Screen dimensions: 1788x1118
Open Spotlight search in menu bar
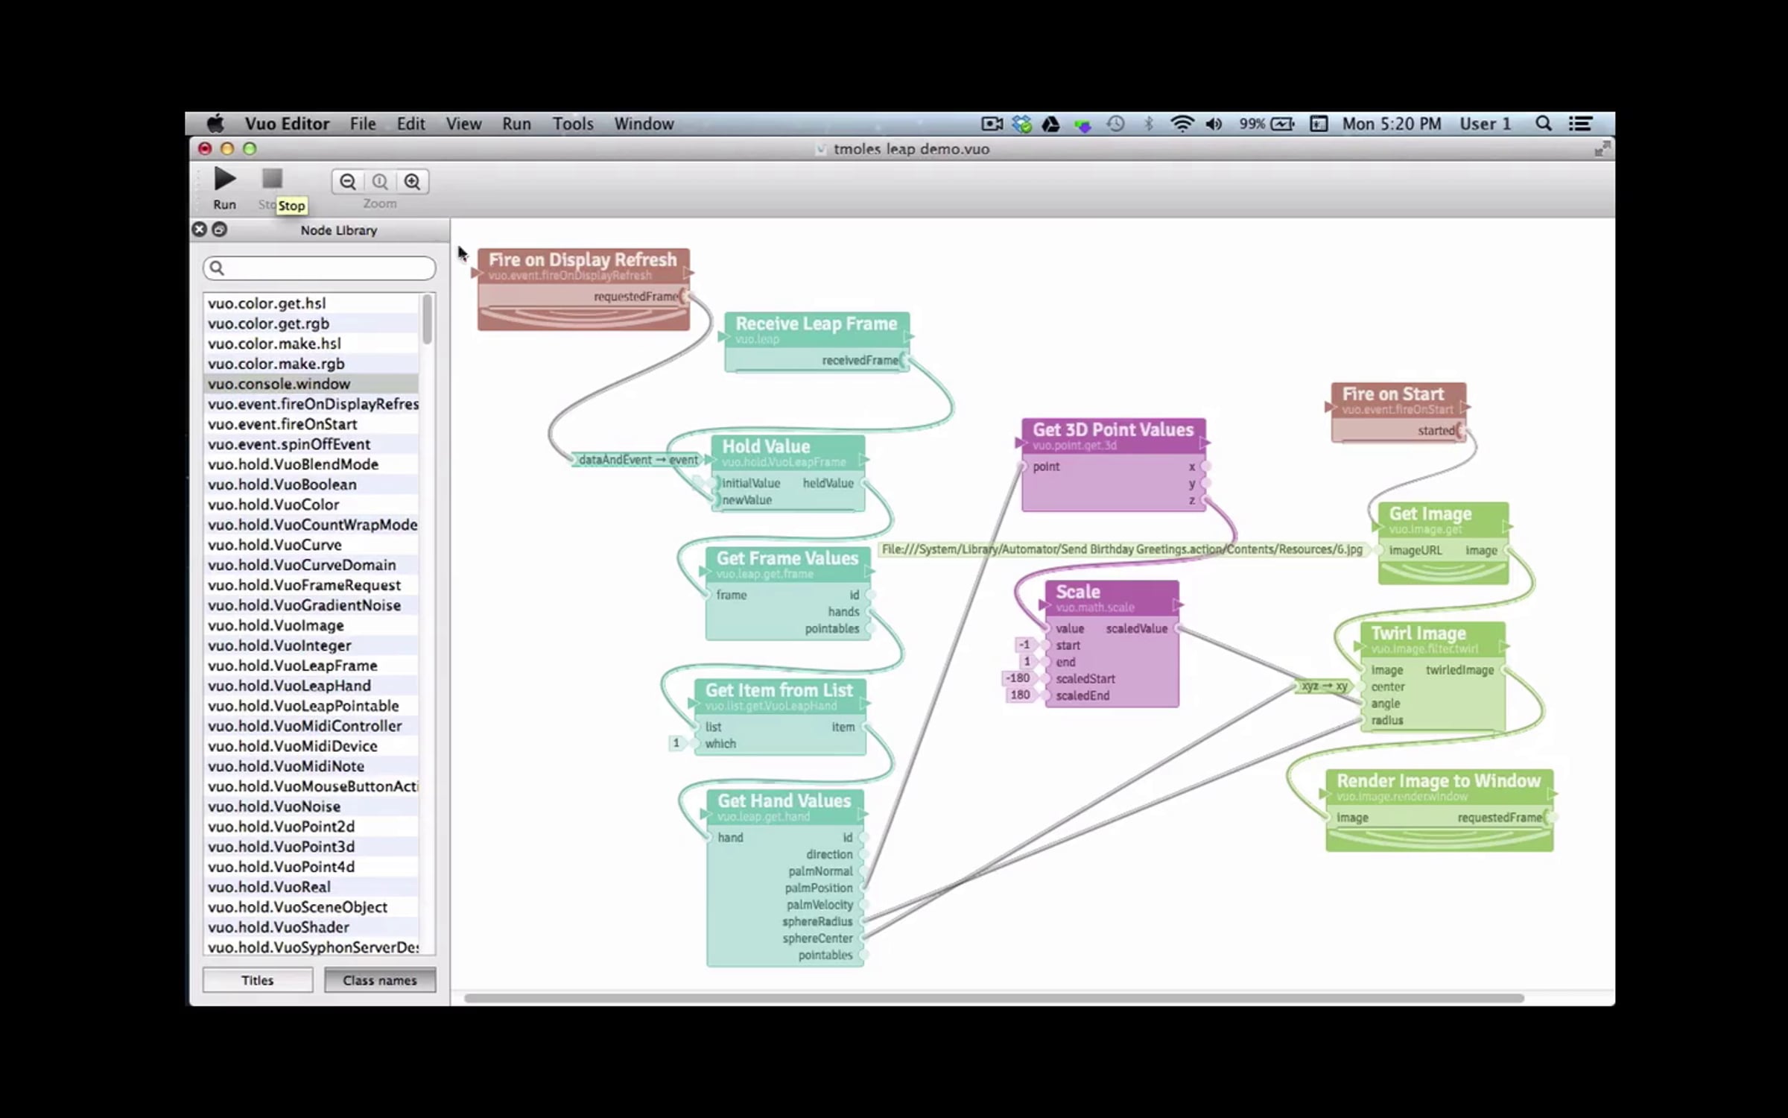(1543, 124)
